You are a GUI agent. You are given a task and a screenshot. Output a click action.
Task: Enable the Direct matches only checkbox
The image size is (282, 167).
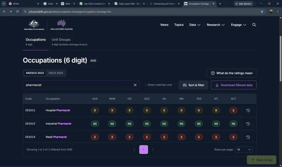(x=146, y=85)
